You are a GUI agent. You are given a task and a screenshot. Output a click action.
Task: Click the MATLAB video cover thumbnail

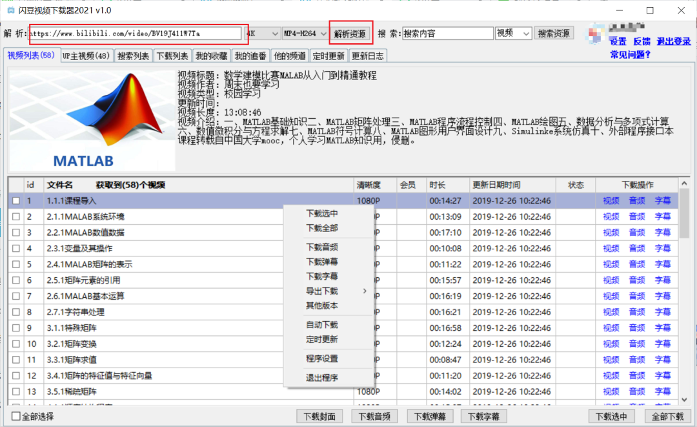point(92,120)
